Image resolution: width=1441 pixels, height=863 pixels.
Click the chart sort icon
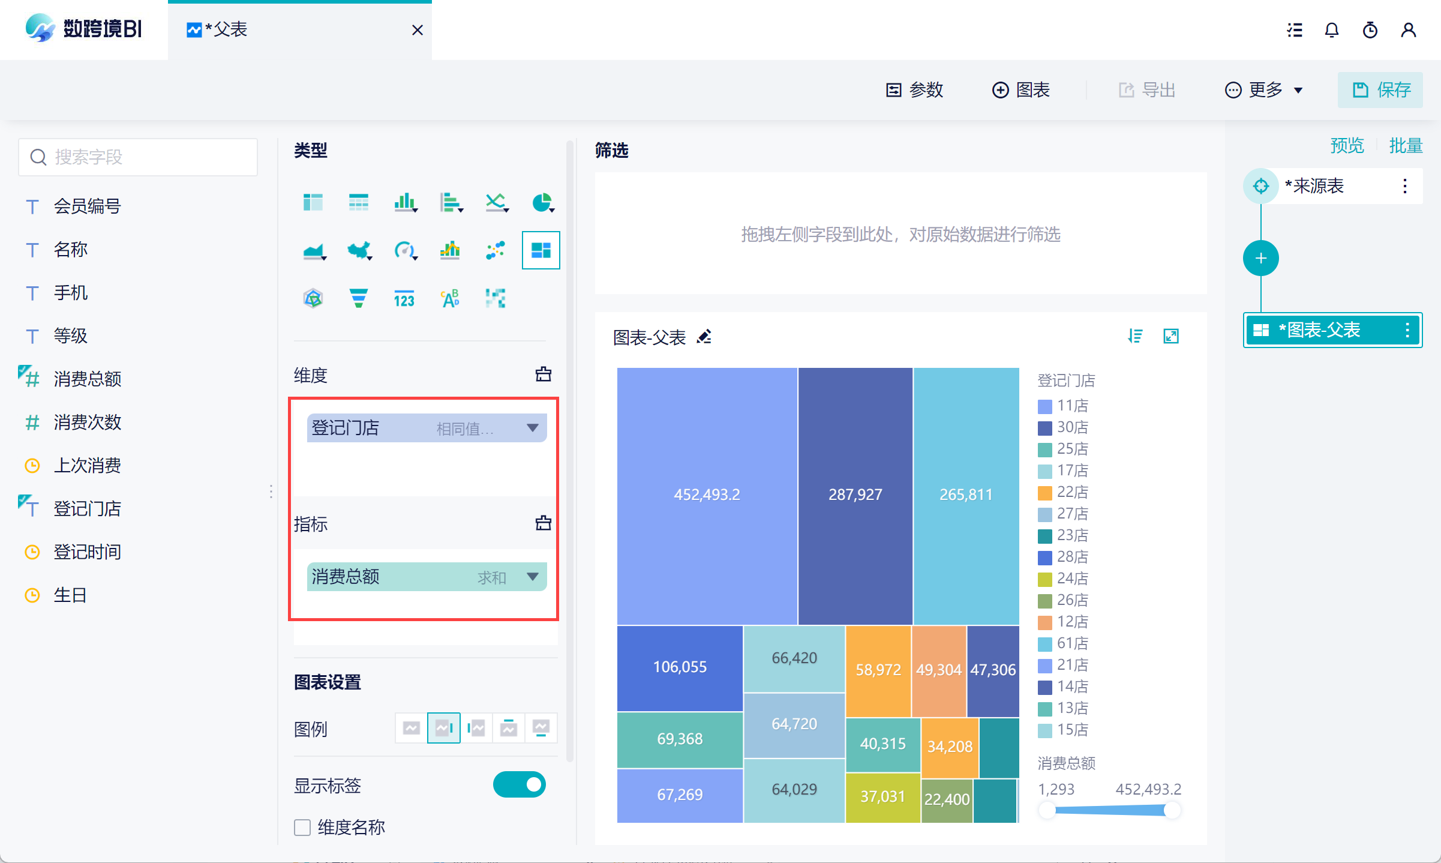tap(1135, 336)
